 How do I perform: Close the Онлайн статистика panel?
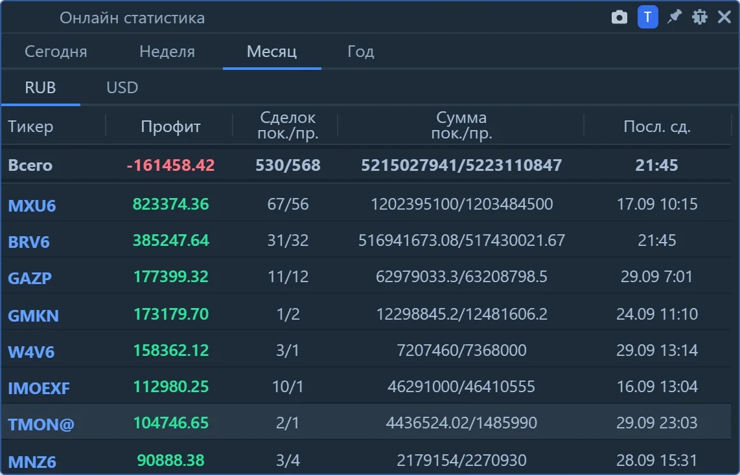click(x=724, y=17)
